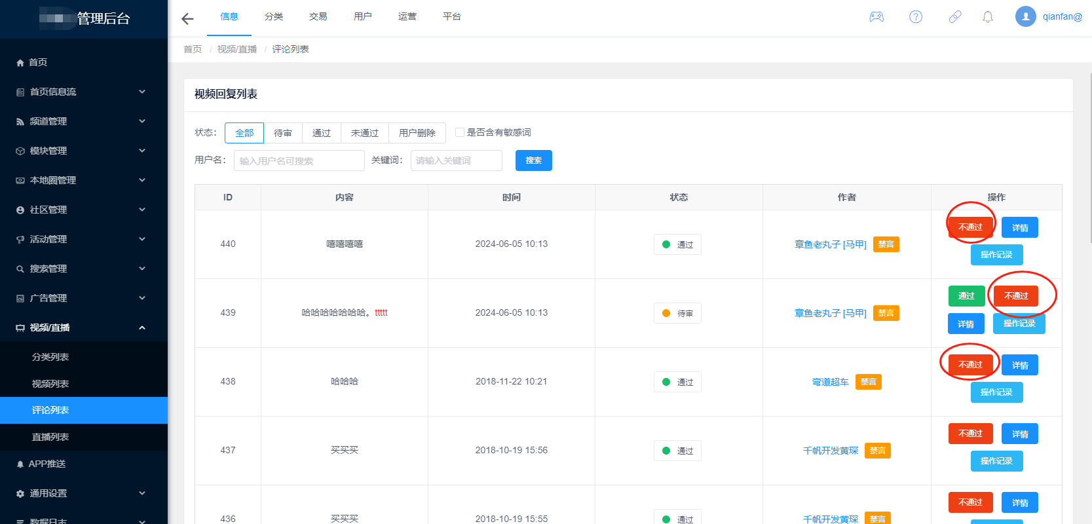Click the 模块管理 cube icon
The height and width of the screenshot is (524, 1092).
[20, 151]
